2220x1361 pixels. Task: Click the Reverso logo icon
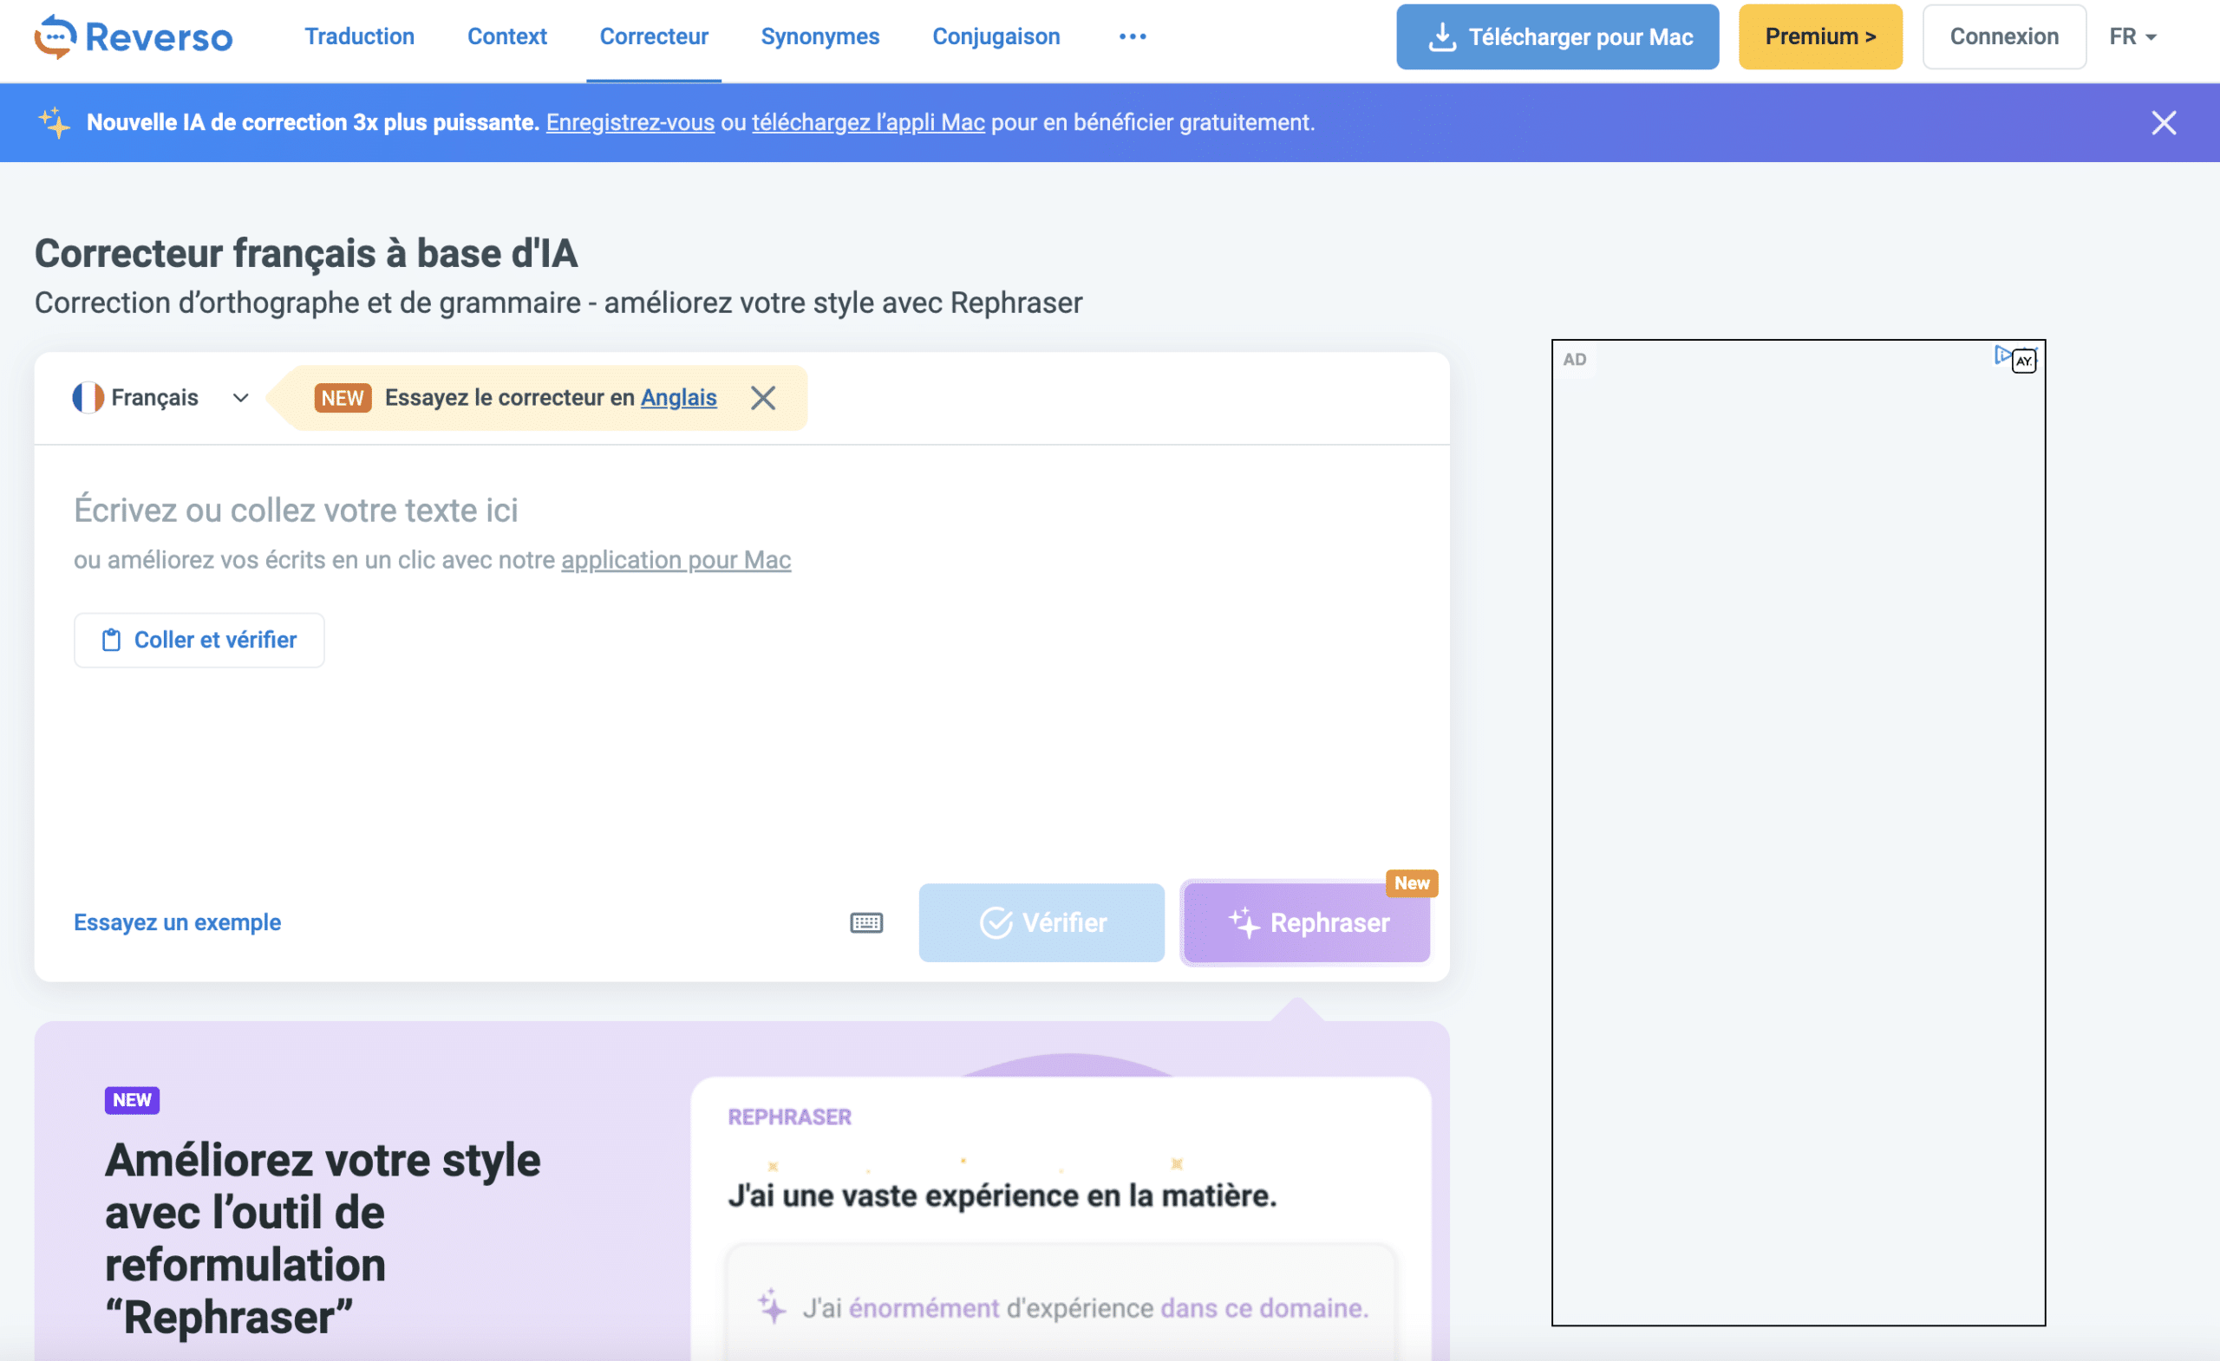click(54, 37)
